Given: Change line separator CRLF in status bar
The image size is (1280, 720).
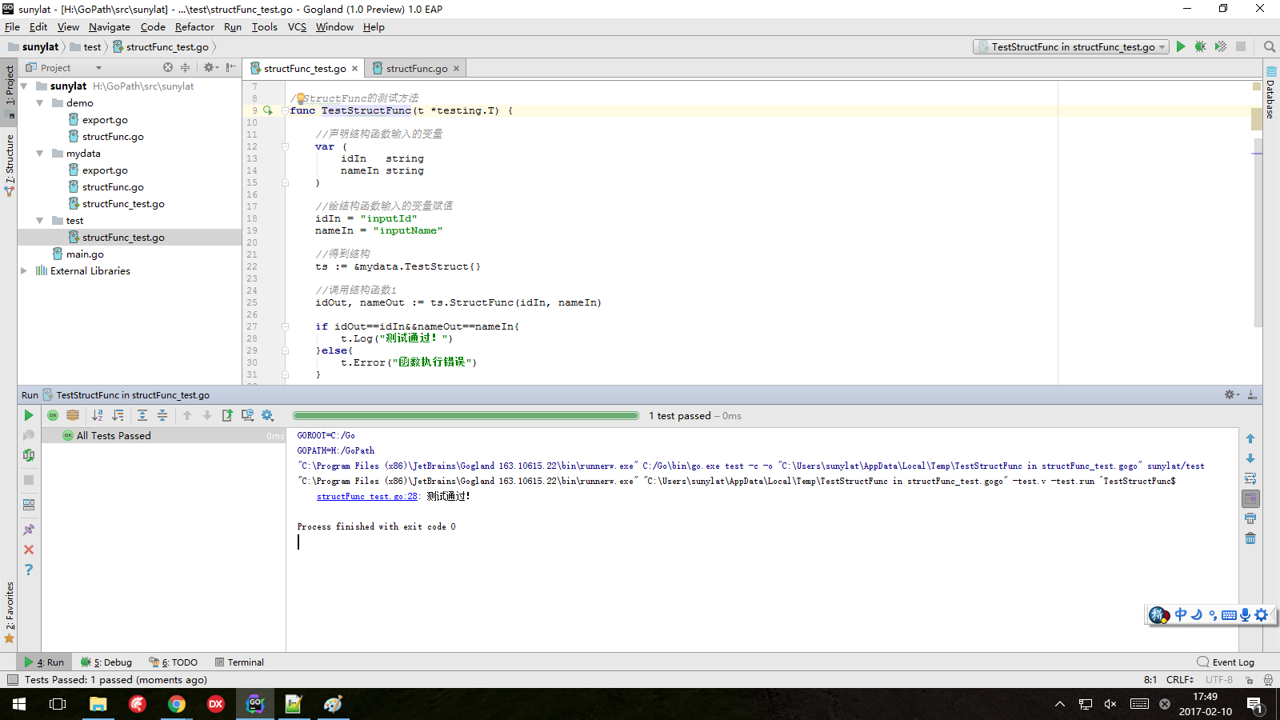Looking at the screenshot, I should point(1179,679).
